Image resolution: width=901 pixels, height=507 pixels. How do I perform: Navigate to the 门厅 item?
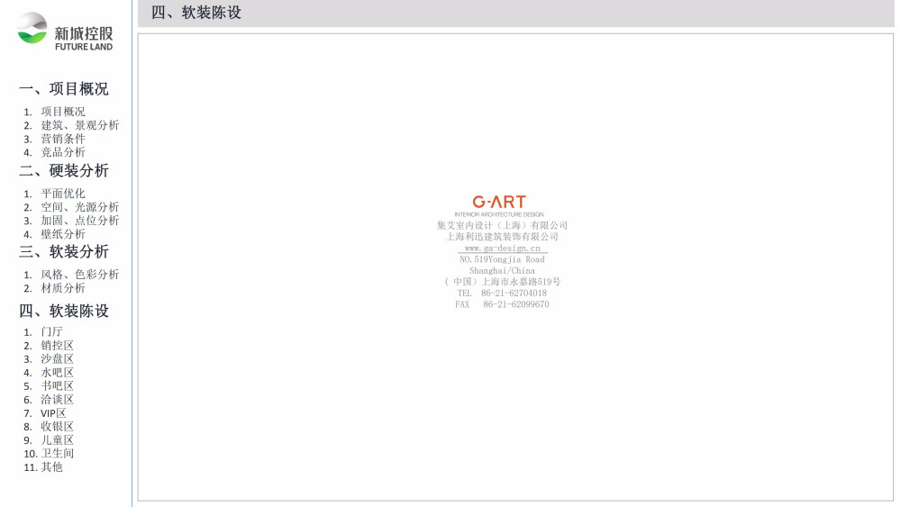coord(52,331)
